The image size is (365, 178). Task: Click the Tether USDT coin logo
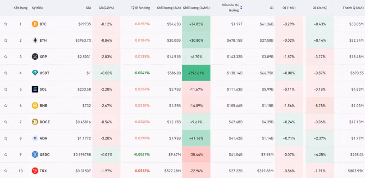click(x=35, y=73)
